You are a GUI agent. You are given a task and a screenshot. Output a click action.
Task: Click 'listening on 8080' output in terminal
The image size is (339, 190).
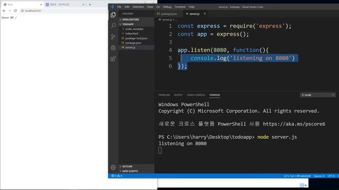click(x=182, y=144)
